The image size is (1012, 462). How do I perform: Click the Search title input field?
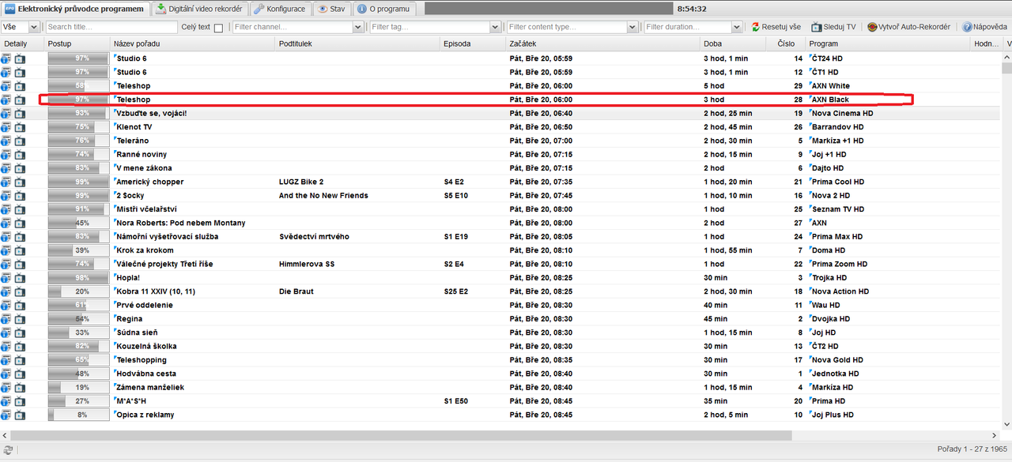tap(111, 27)
